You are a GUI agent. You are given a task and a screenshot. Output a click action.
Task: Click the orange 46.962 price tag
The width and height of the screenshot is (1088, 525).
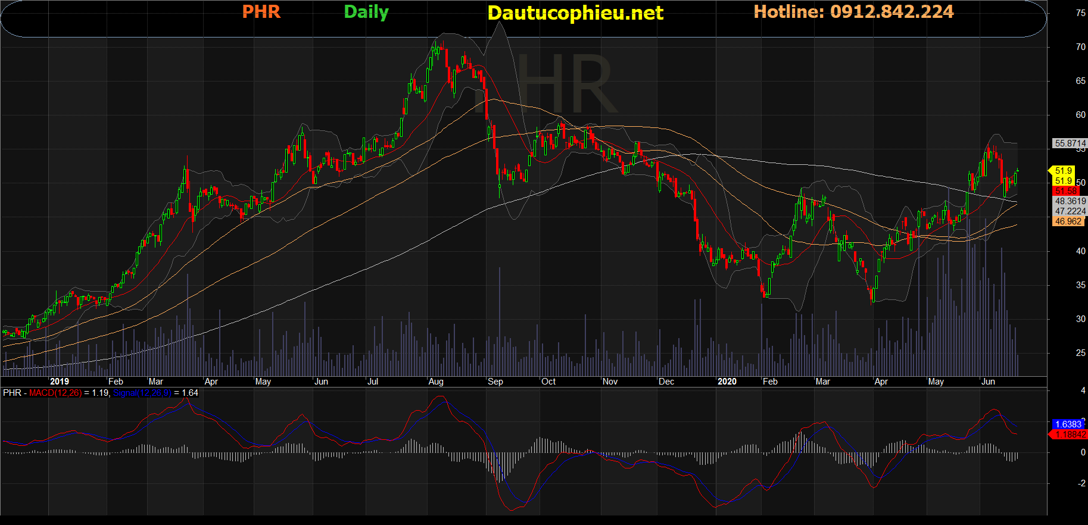pos(1068,221)
